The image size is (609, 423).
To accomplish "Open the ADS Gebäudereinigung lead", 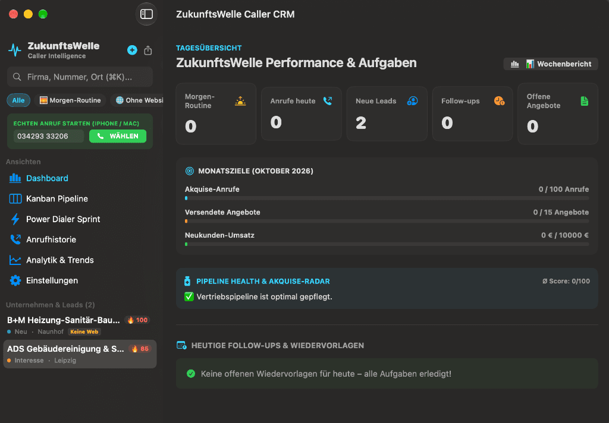I will click(x=80, y=354).
